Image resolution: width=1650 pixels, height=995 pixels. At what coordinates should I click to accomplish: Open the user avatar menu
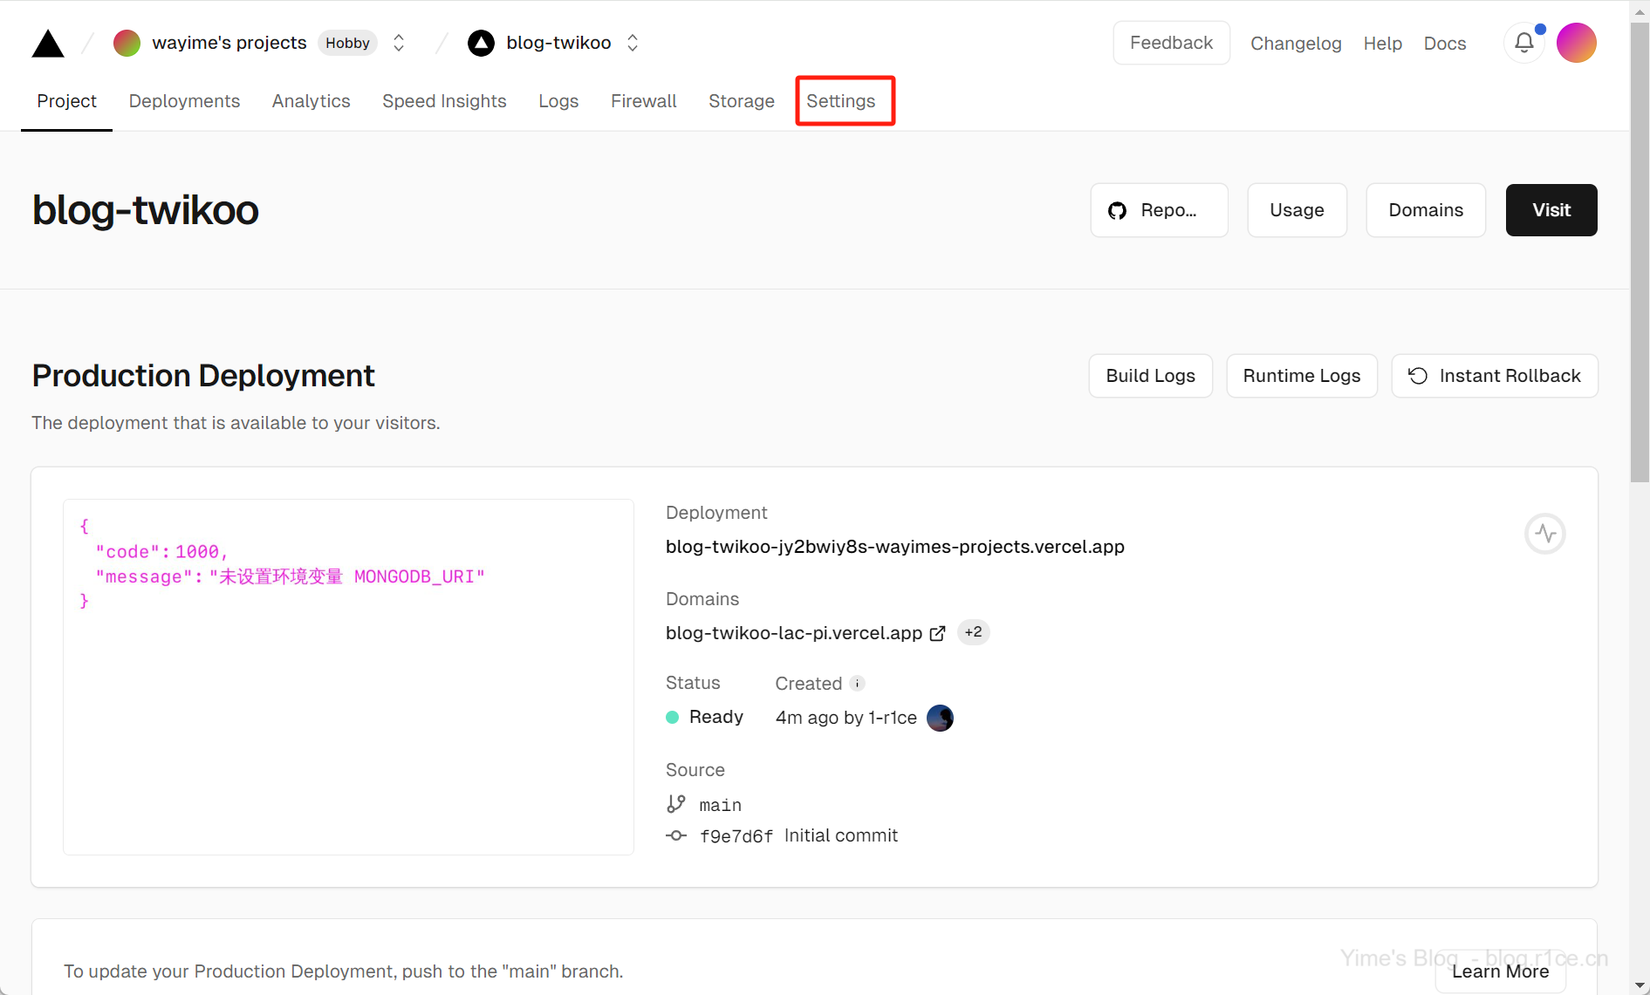[1576, 43]
